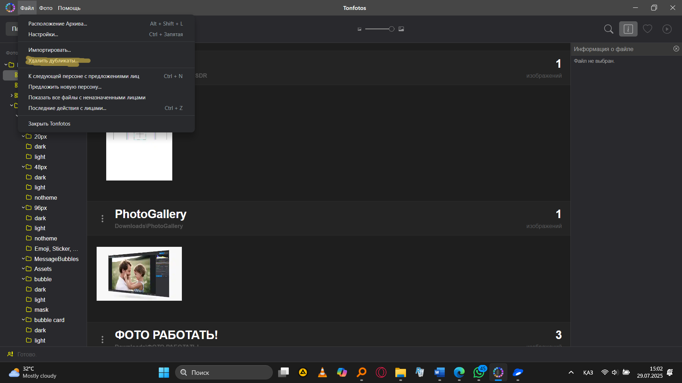Viewport: 682px width, 383px height.
Task: Open the Файл menu
Action: (x=27, y=8)
